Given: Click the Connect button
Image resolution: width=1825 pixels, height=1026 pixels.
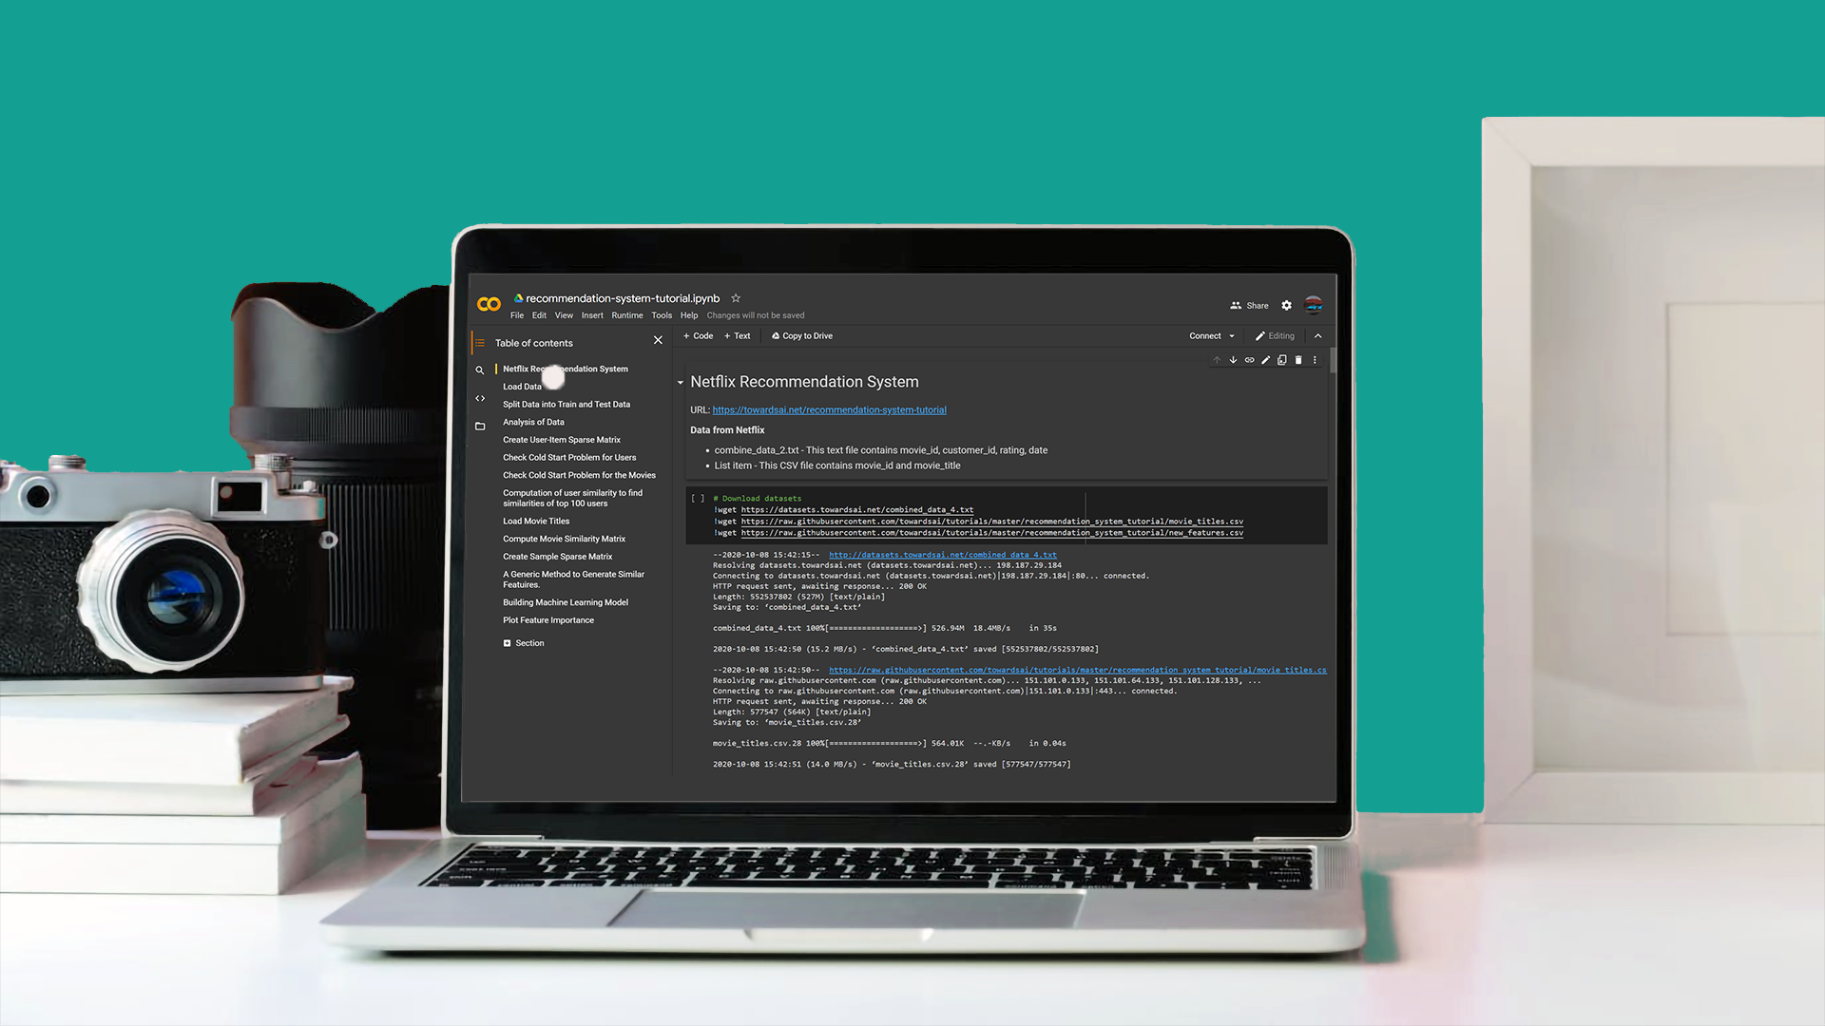Looking at the screenshot, I should 1203,334.
